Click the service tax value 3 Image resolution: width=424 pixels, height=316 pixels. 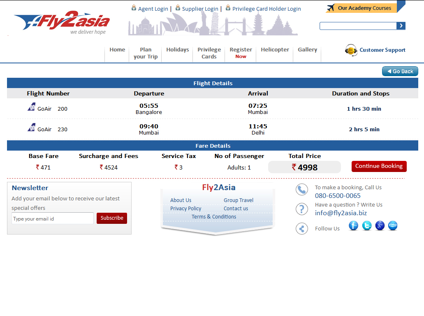(x=178, y=167)
